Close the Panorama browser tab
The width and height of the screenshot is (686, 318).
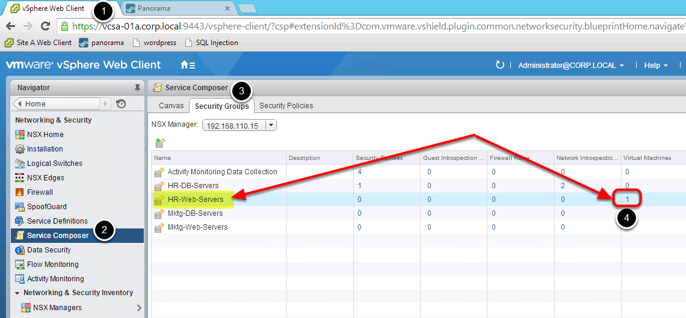pos(227,8)
